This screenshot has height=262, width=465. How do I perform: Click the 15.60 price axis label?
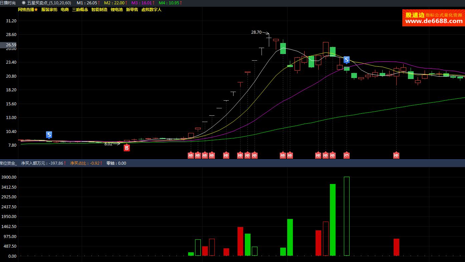11,104
